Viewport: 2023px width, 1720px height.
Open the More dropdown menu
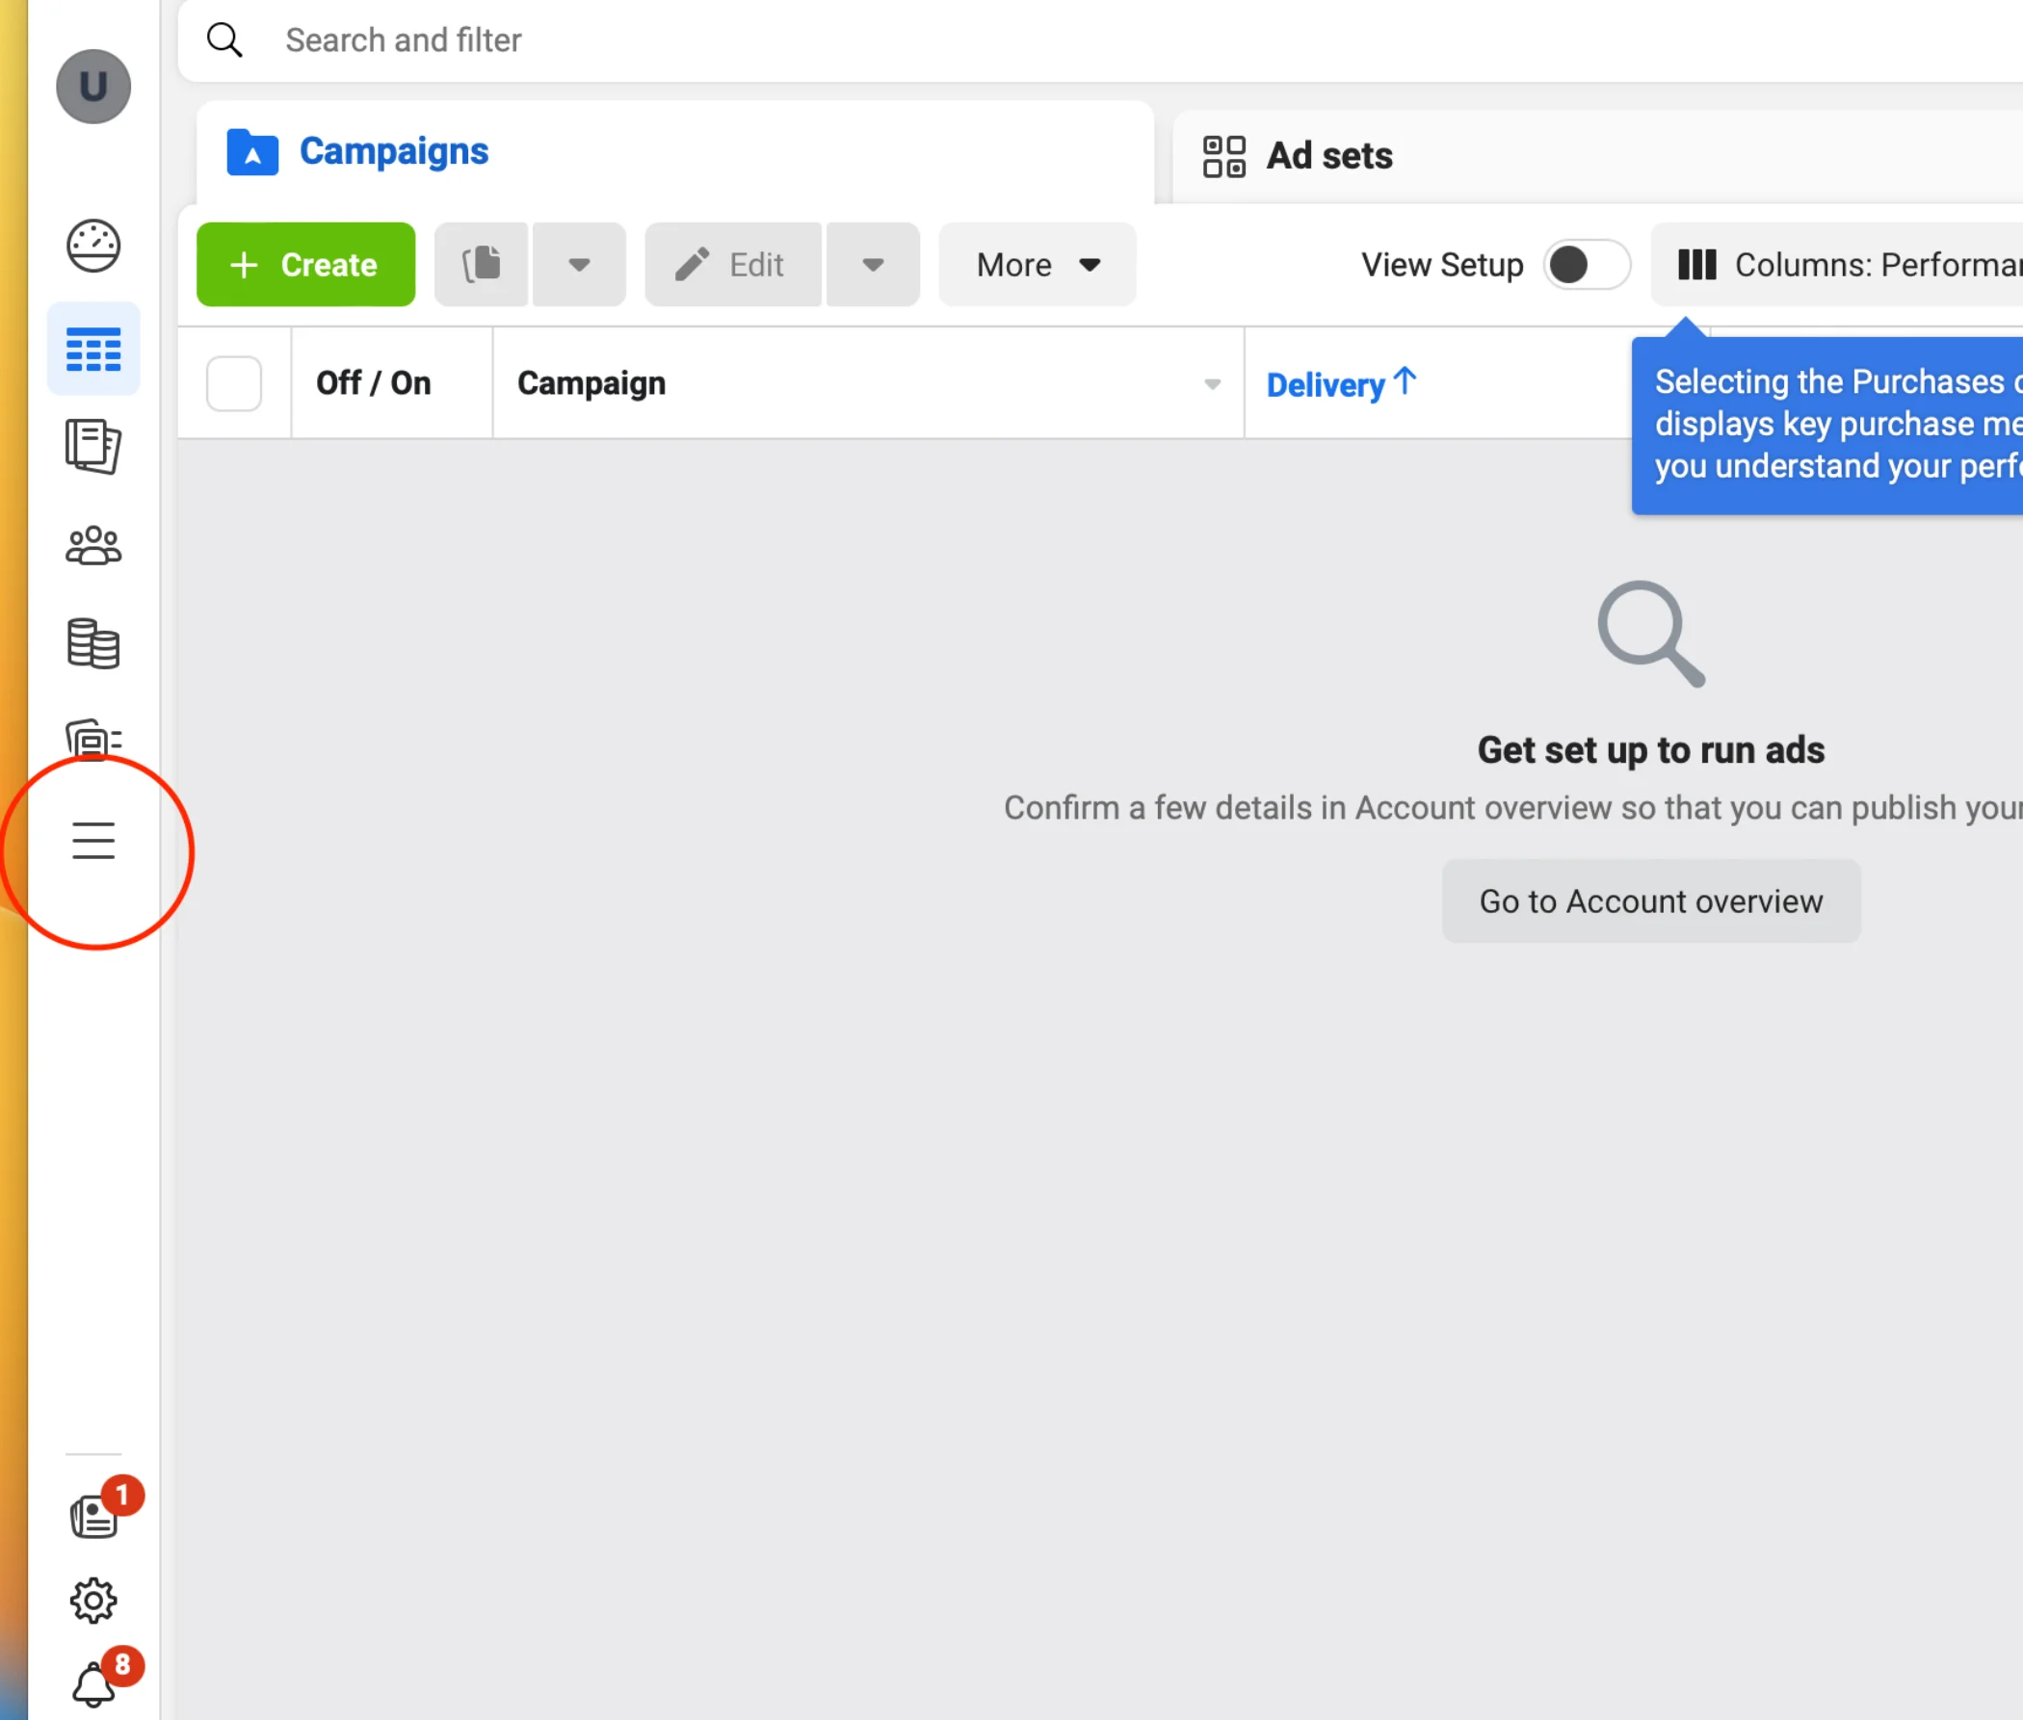point(1037,265)
